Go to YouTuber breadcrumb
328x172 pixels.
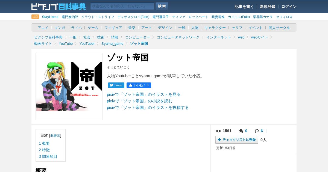pyautogui.click(x=87, y=43)
